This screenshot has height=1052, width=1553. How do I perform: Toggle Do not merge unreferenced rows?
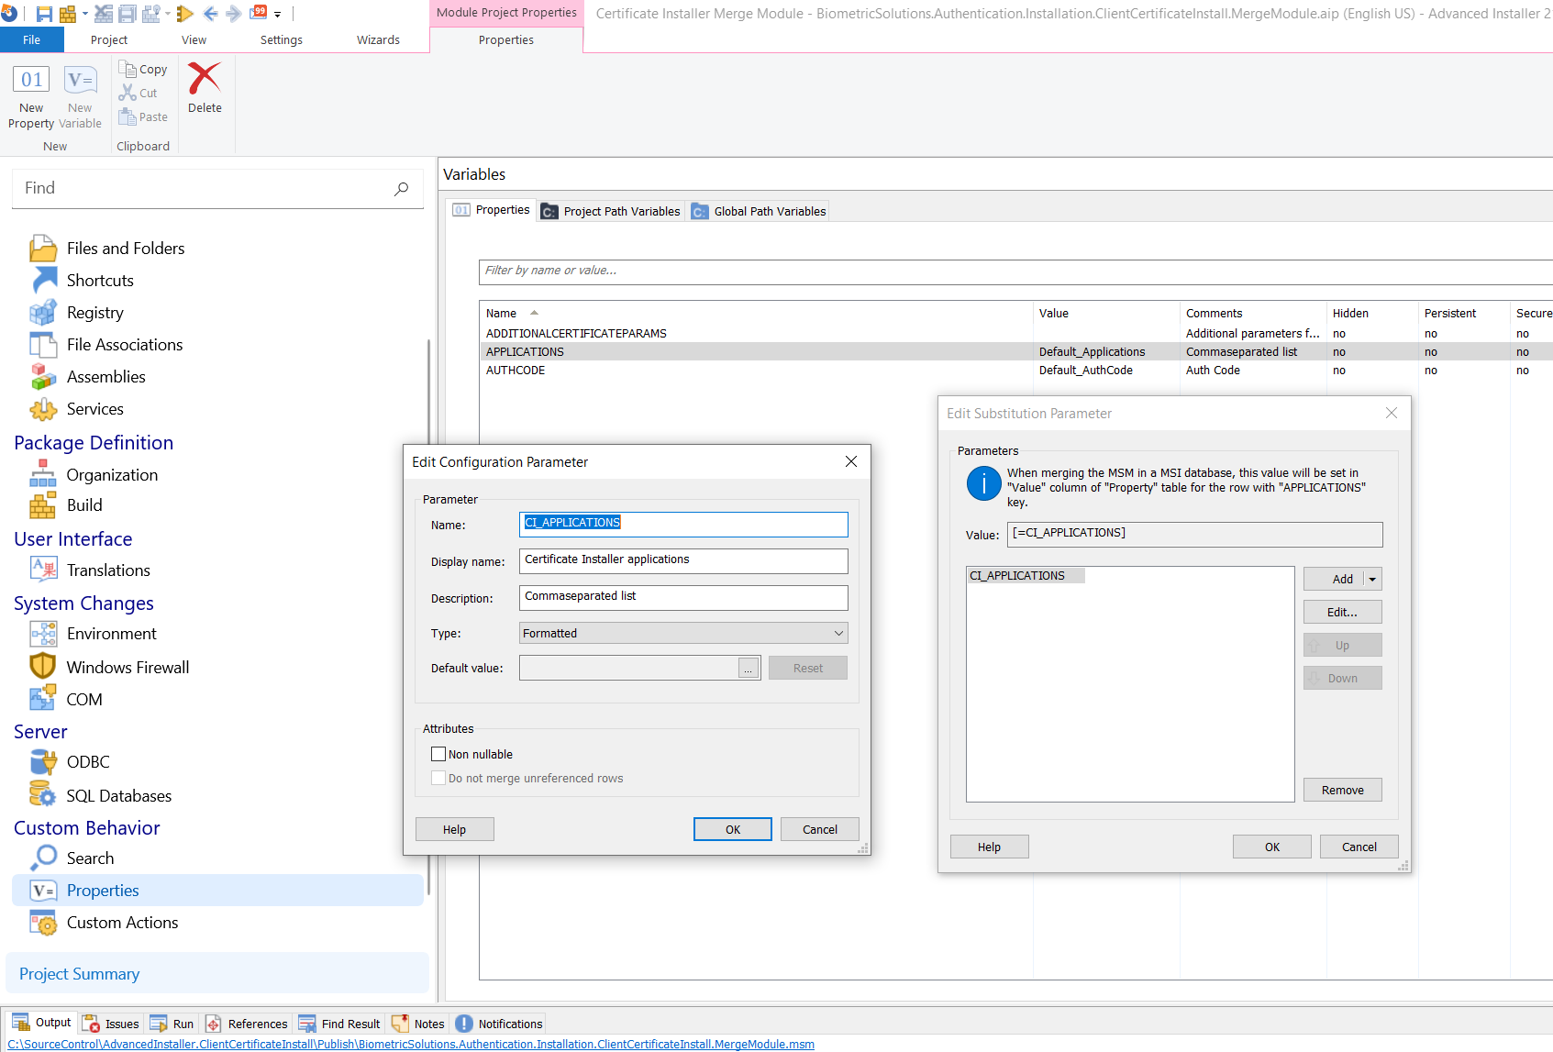point(438,777)
